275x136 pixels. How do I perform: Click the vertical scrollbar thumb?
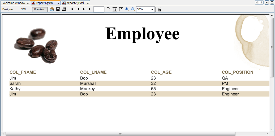click(x=272, y=47)
